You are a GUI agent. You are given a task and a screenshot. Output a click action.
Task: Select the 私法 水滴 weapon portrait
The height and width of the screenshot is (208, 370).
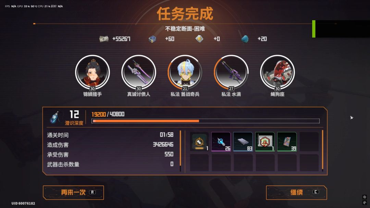click(x=231, y=72)
